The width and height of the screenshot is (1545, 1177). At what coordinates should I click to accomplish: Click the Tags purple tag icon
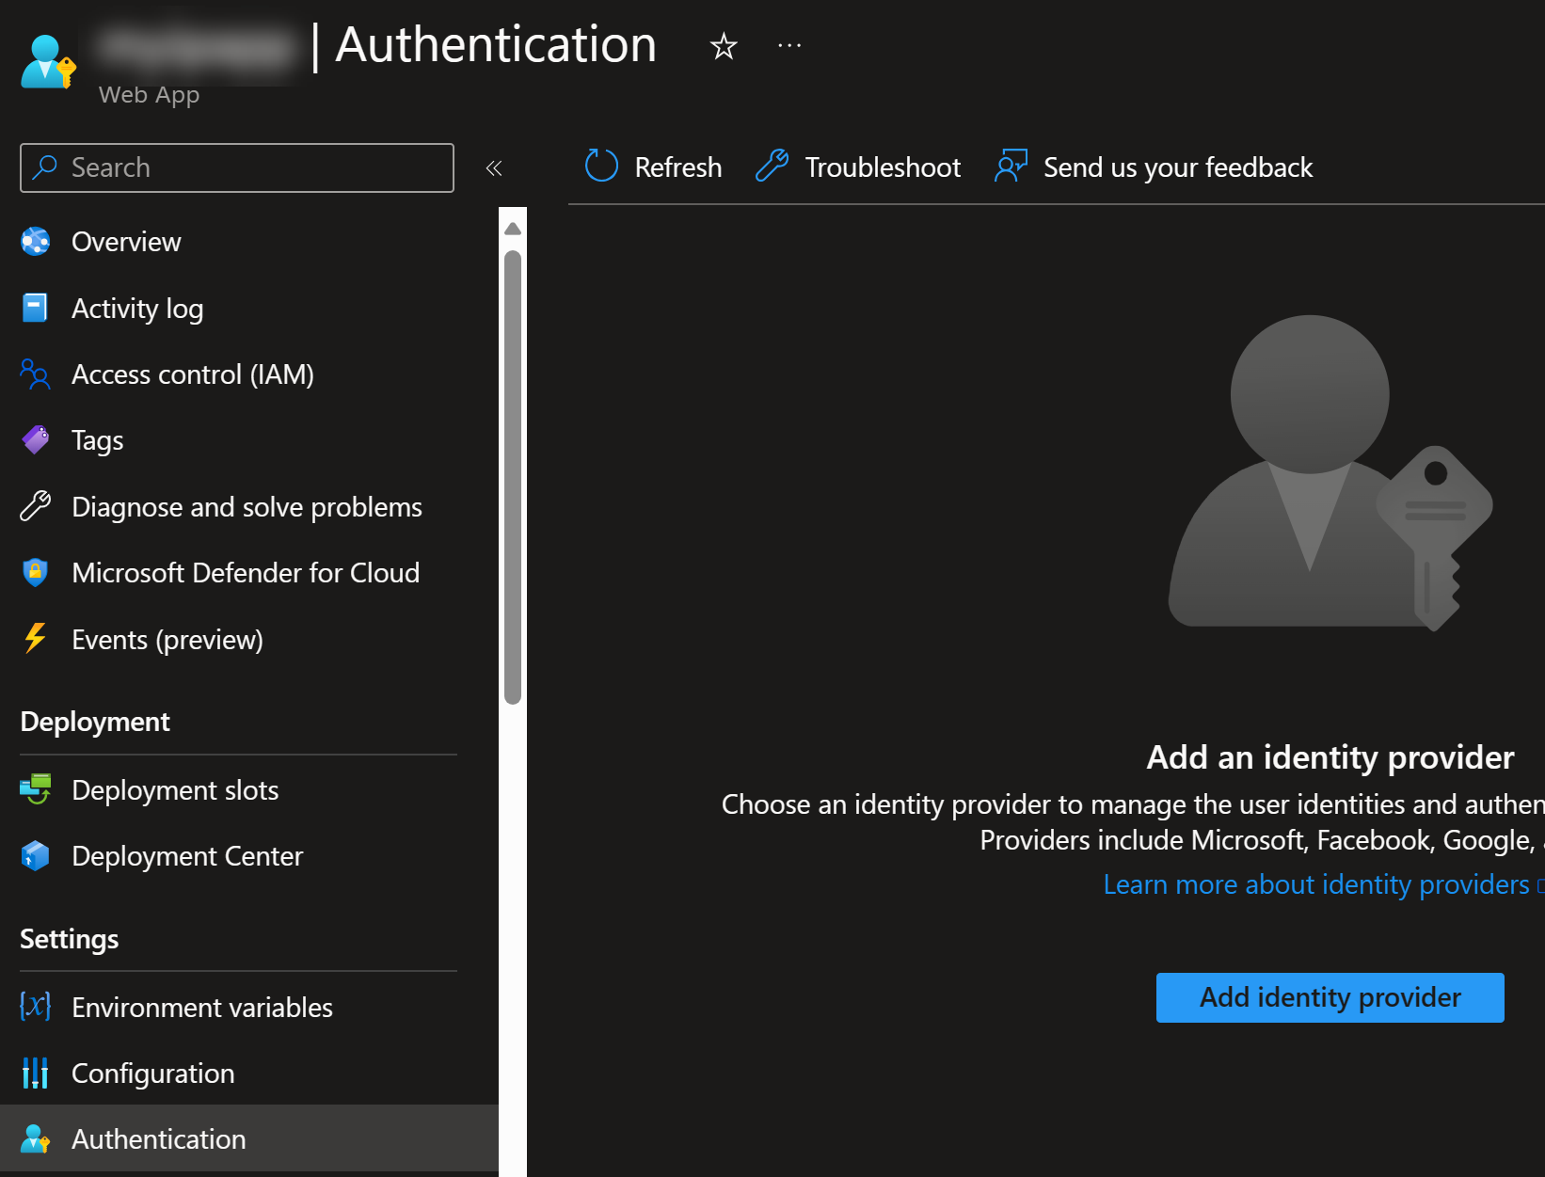pyautogui.click(x=36, y=440)
